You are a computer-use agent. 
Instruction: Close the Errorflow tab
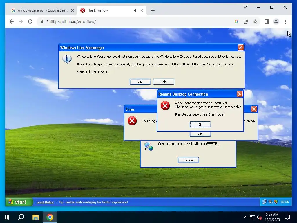click(142, 10)
